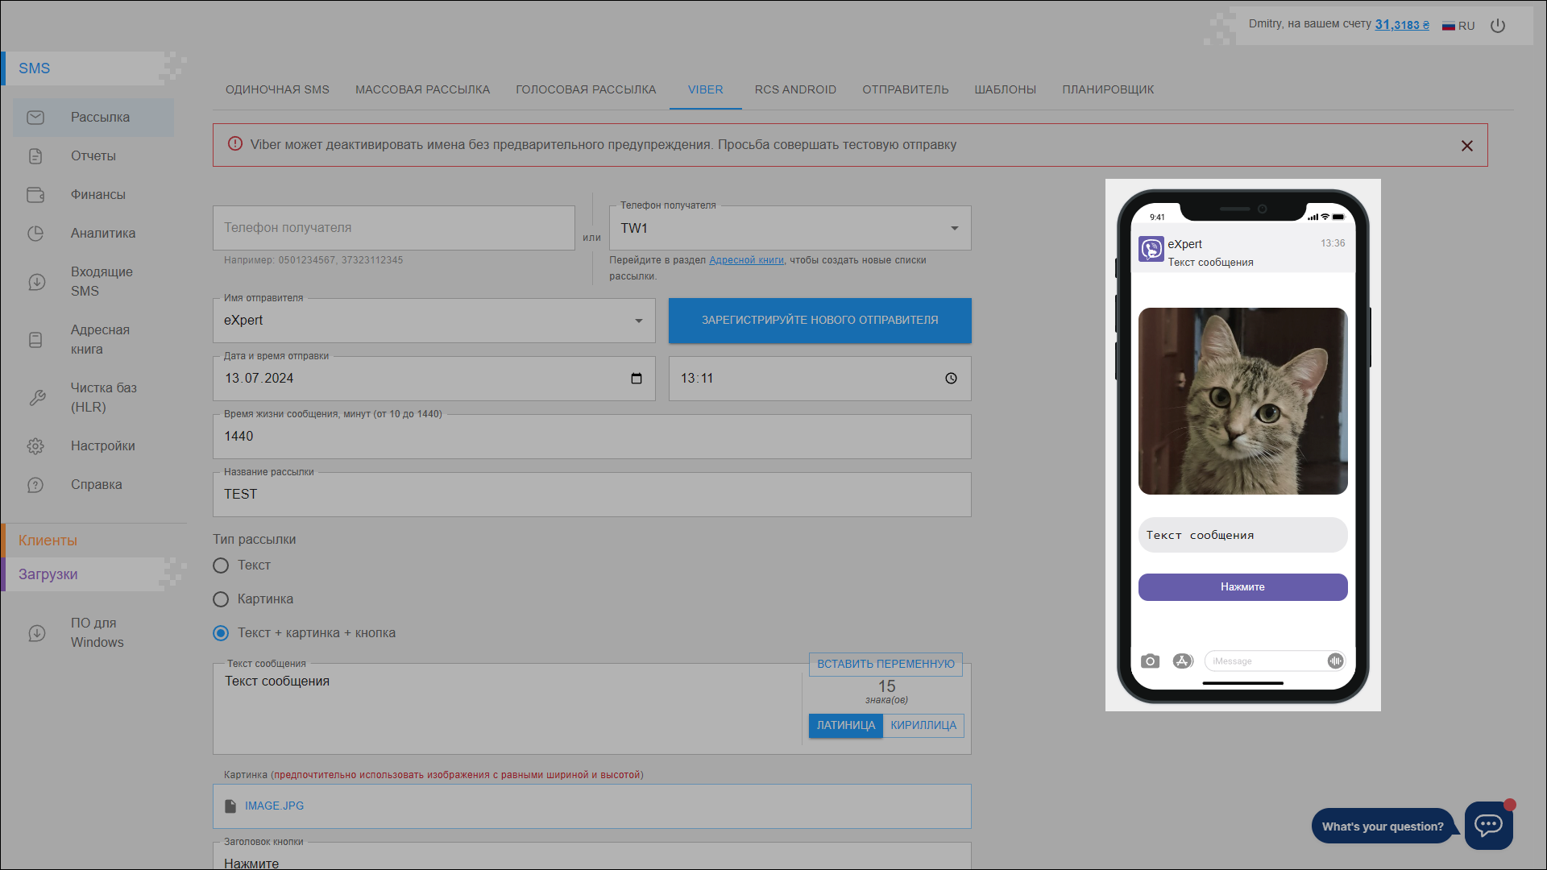Click the power logout icon
This screenshot has height=870, width=1547.
(1498, 26)
